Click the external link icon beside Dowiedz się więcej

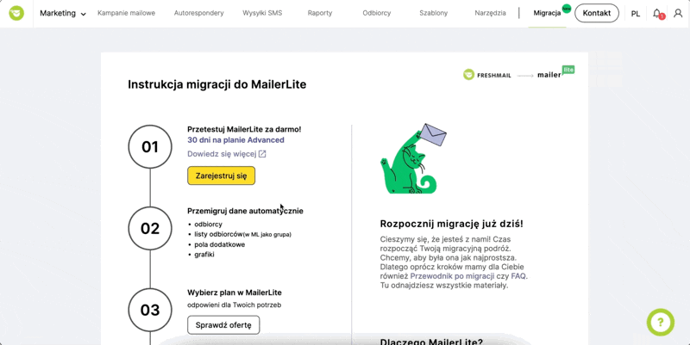coord(262,154)
